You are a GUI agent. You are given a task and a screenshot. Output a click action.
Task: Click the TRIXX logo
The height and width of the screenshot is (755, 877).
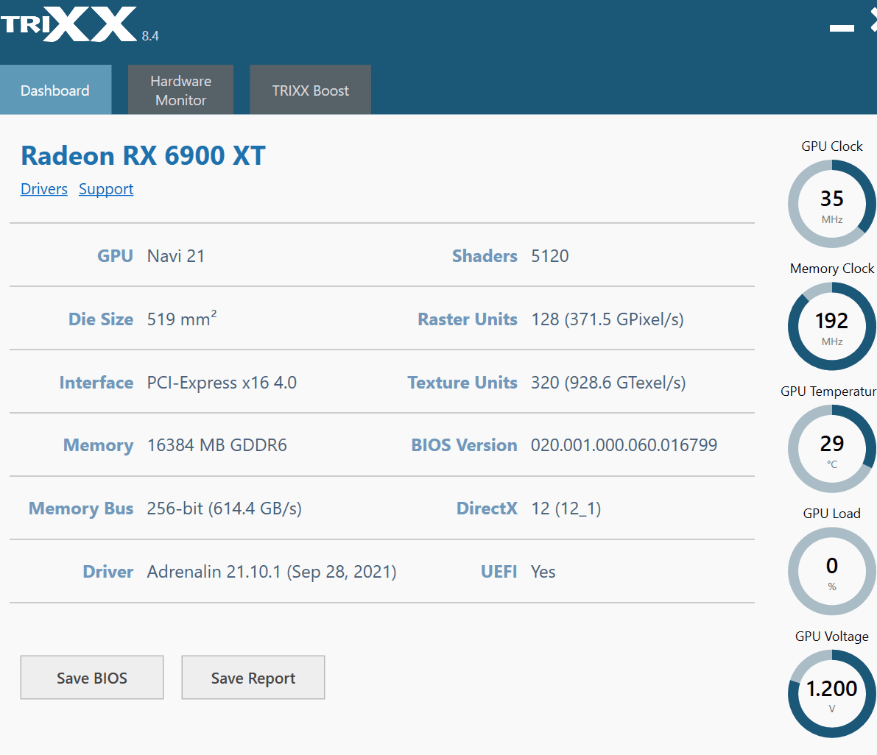[x=68, y=24]
